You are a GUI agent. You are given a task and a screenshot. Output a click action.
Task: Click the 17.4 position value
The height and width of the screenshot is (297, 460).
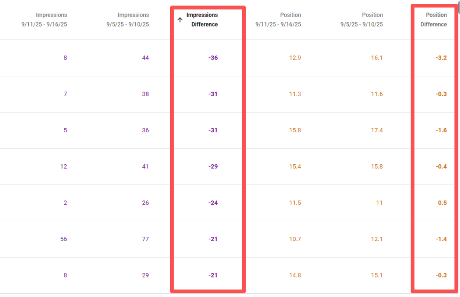(x=377, y=131)
